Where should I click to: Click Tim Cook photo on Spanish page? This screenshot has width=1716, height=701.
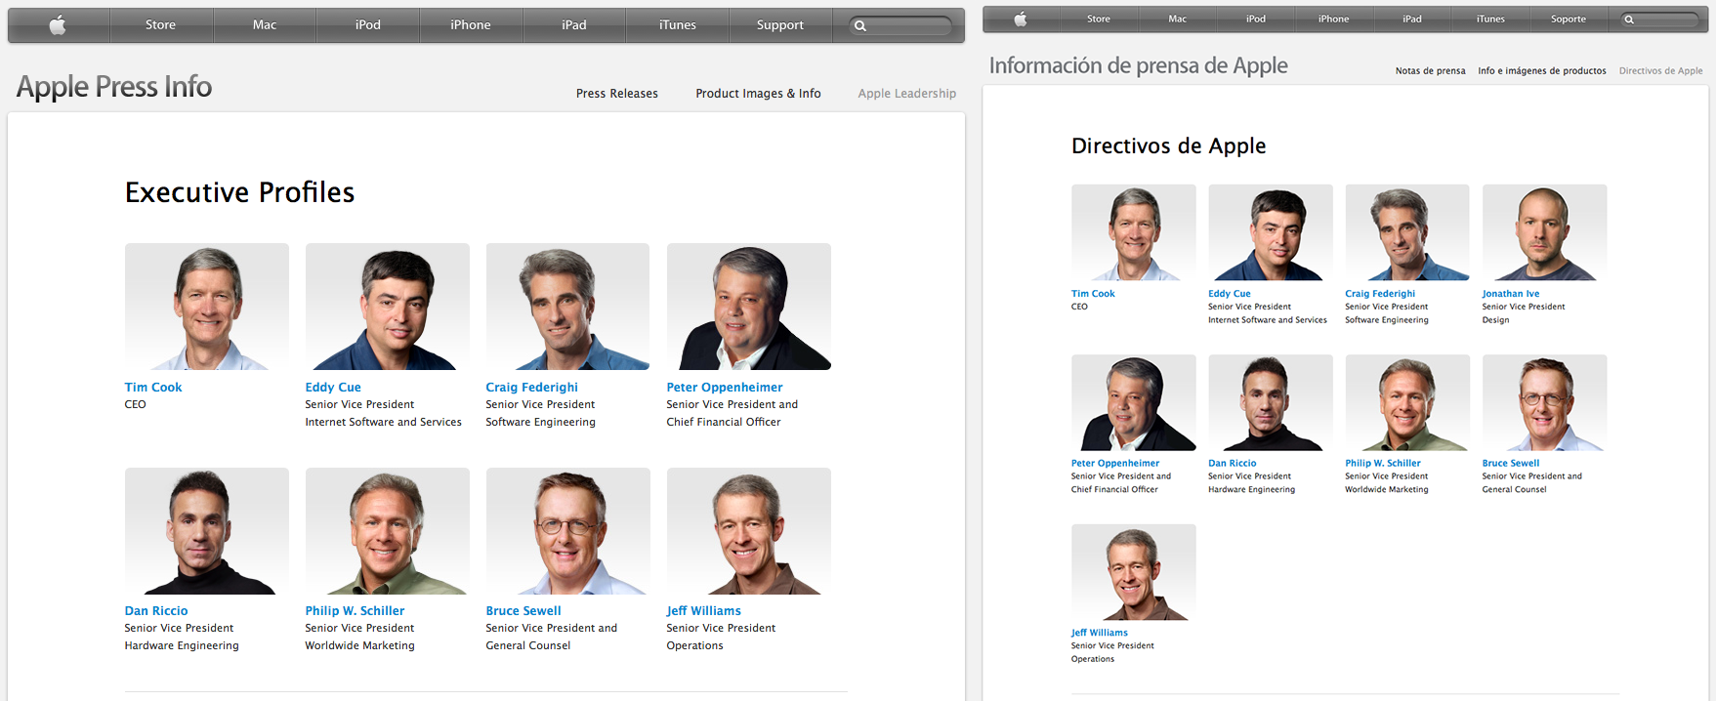click(1134, 232)
